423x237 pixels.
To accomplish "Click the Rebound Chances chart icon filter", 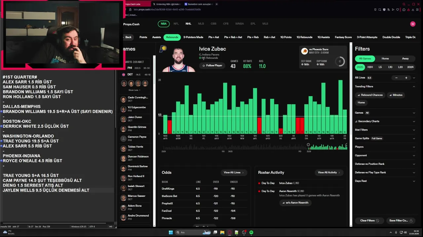I will [359, 95].
